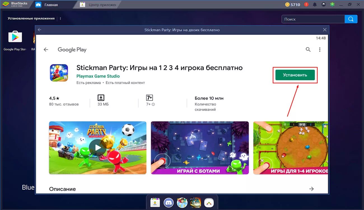Click the blue search magnifier button

pos(351,19)
